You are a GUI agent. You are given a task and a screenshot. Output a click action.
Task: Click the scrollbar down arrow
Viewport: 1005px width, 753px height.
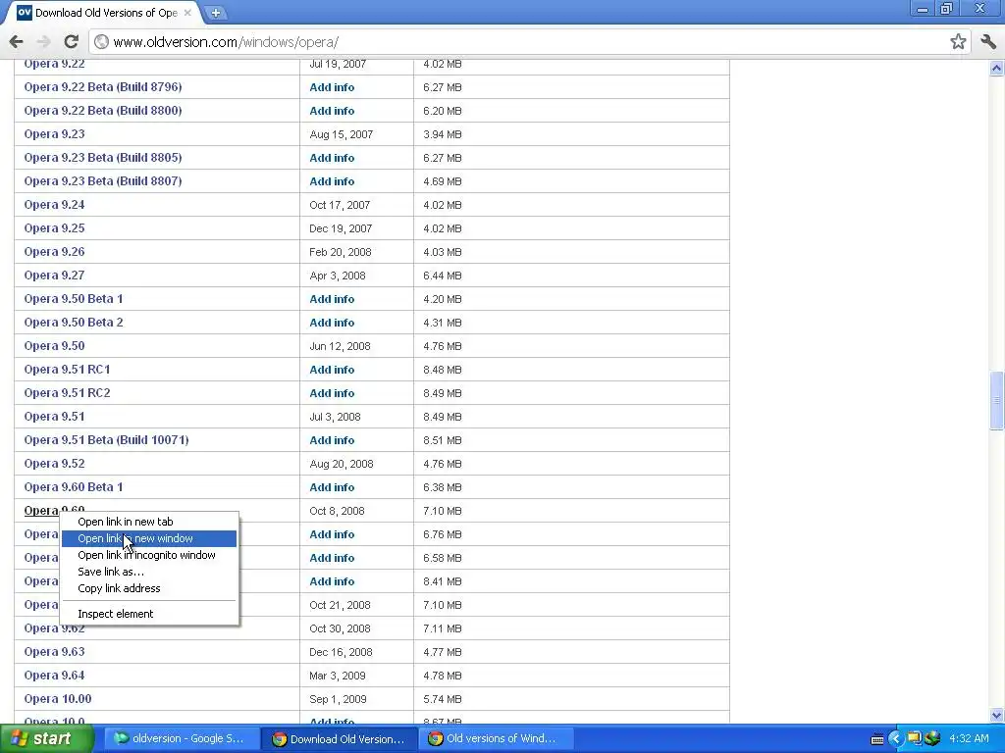click(997, 715)
